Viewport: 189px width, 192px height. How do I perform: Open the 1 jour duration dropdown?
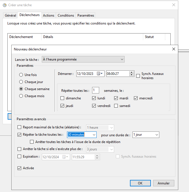(x=157, y=135)
